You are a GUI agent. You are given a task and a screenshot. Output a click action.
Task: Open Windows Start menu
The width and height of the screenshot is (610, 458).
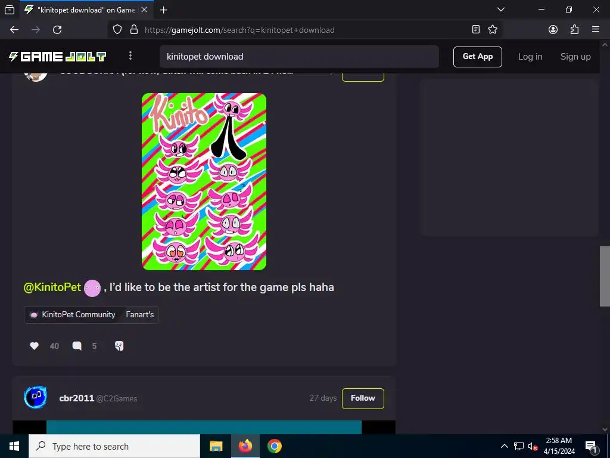coord(14,446)
